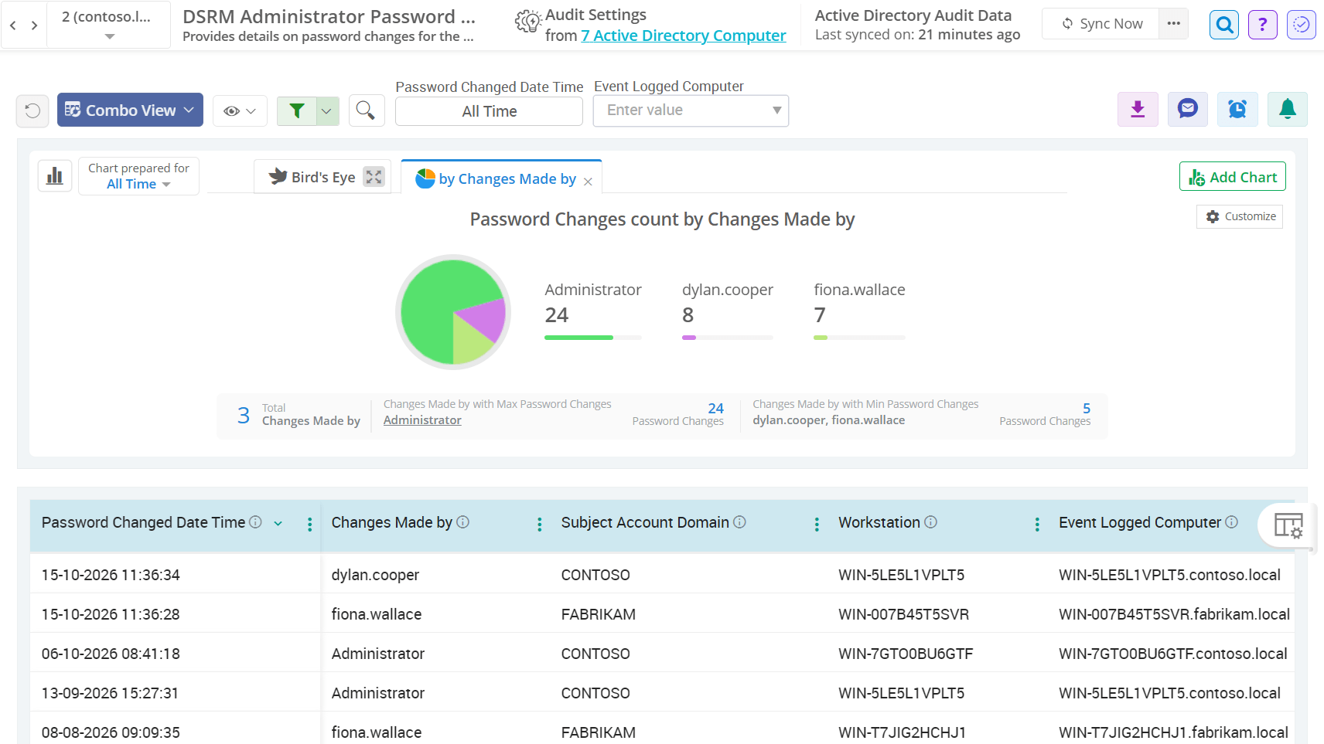Open the audit settings gear icon
This screenshot has height=744, width=1324.
[528, 22]
